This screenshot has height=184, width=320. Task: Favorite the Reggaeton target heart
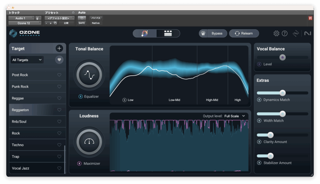pos(59,110)
